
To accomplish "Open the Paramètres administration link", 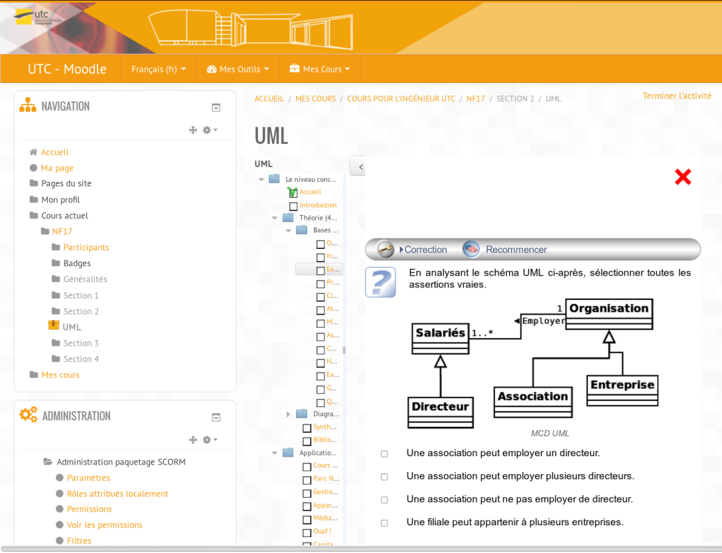I will point(89,478).
